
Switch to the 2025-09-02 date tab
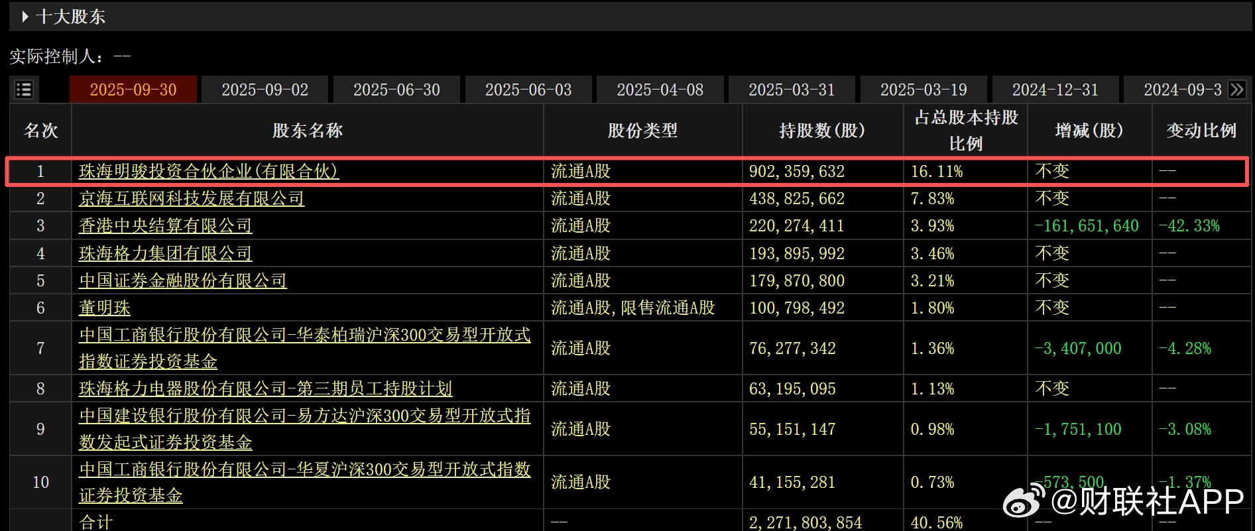265,89
